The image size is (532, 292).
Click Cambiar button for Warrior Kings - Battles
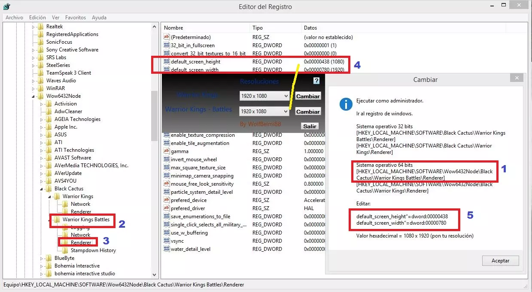click(308, 111)
